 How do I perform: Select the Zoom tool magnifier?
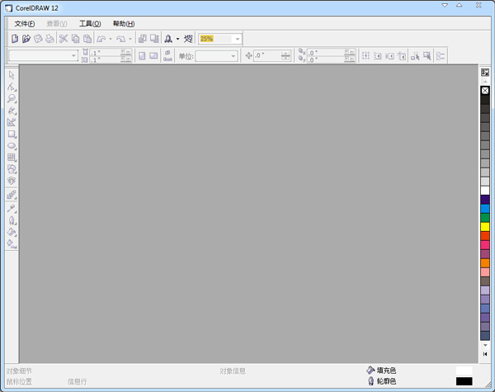(x=12, y=98)
